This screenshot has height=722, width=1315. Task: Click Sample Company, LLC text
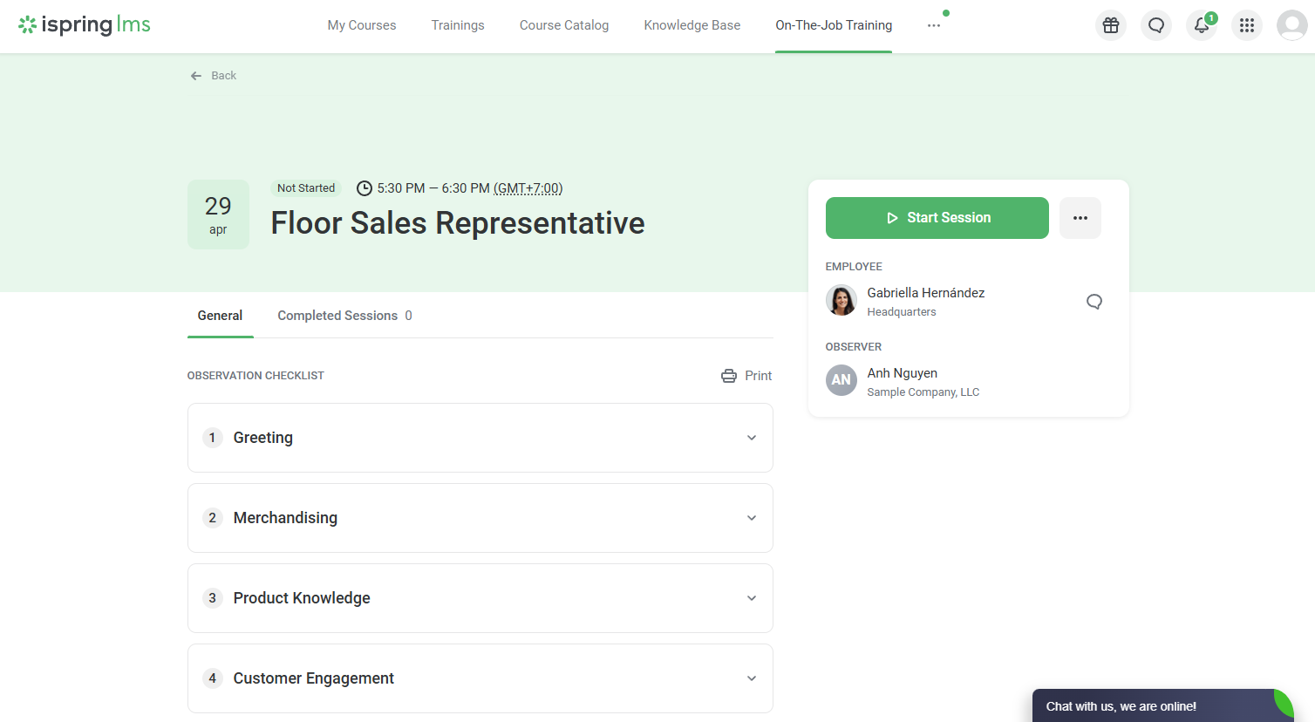pos(923,392)
